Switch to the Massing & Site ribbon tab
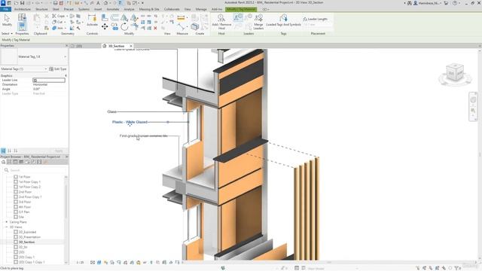Image resolution: width=482 pixels, height=271 pixels. point(149,9)
